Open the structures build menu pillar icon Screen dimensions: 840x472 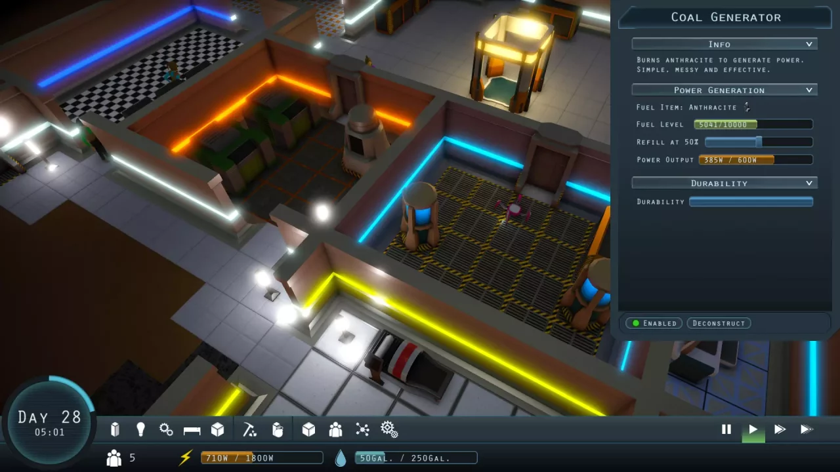point(115,429)
